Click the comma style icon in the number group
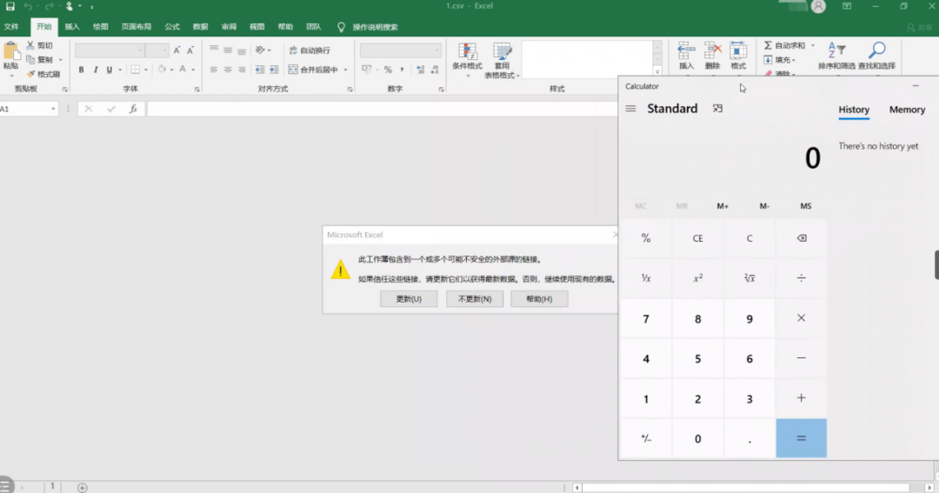Image resolution: width=939 pixels, height=493 pixels. 402,70
